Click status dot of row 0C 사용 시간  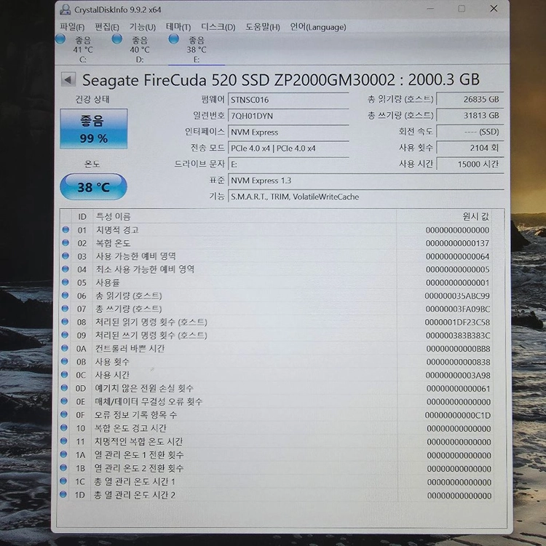64,374
